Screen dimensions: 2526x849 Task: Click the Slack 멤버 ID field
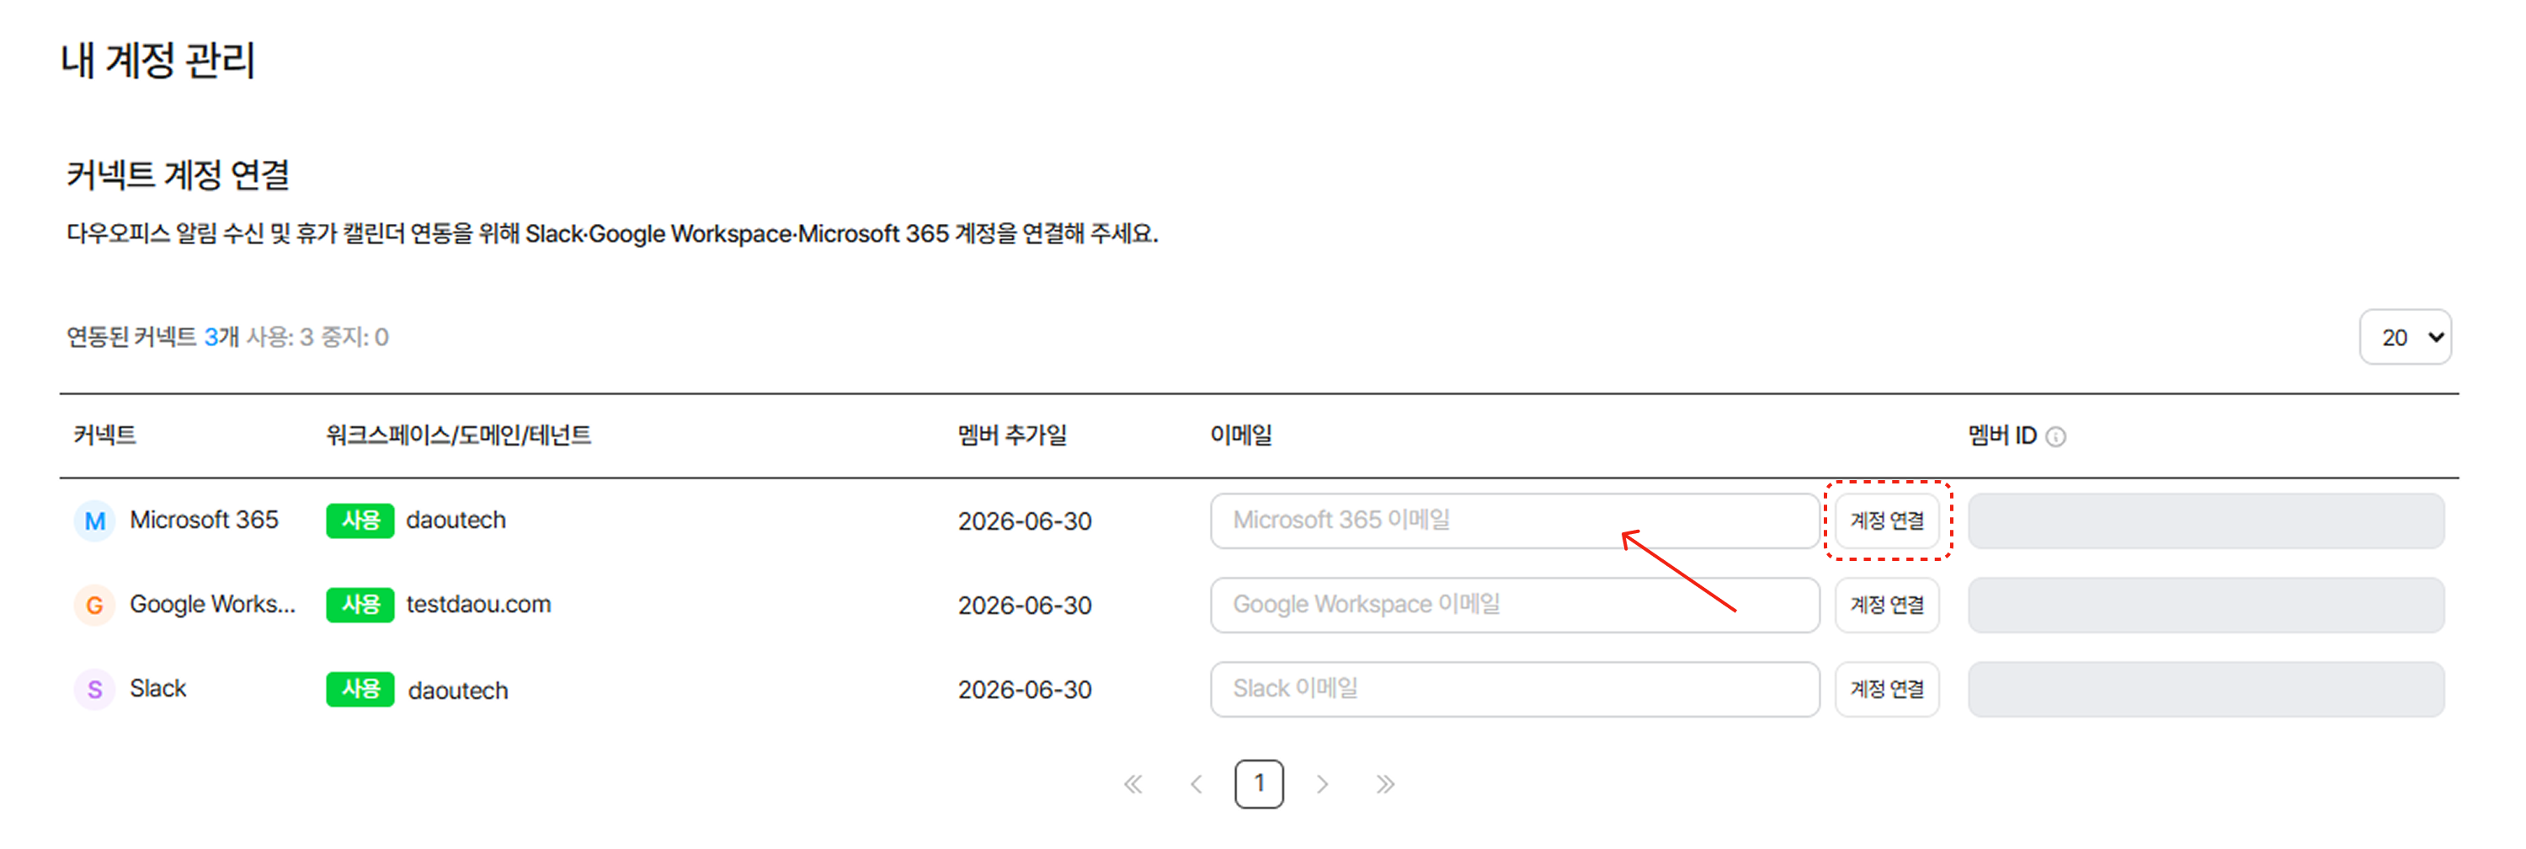click(2205, 689)
